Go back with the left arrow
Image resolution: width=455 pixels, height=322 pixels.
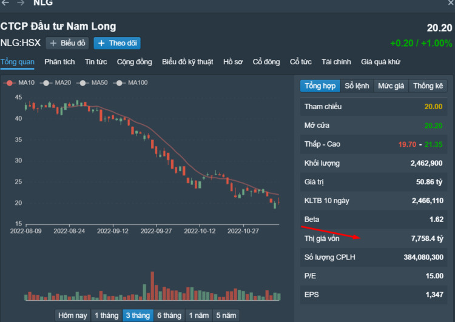tap(5, 2)
